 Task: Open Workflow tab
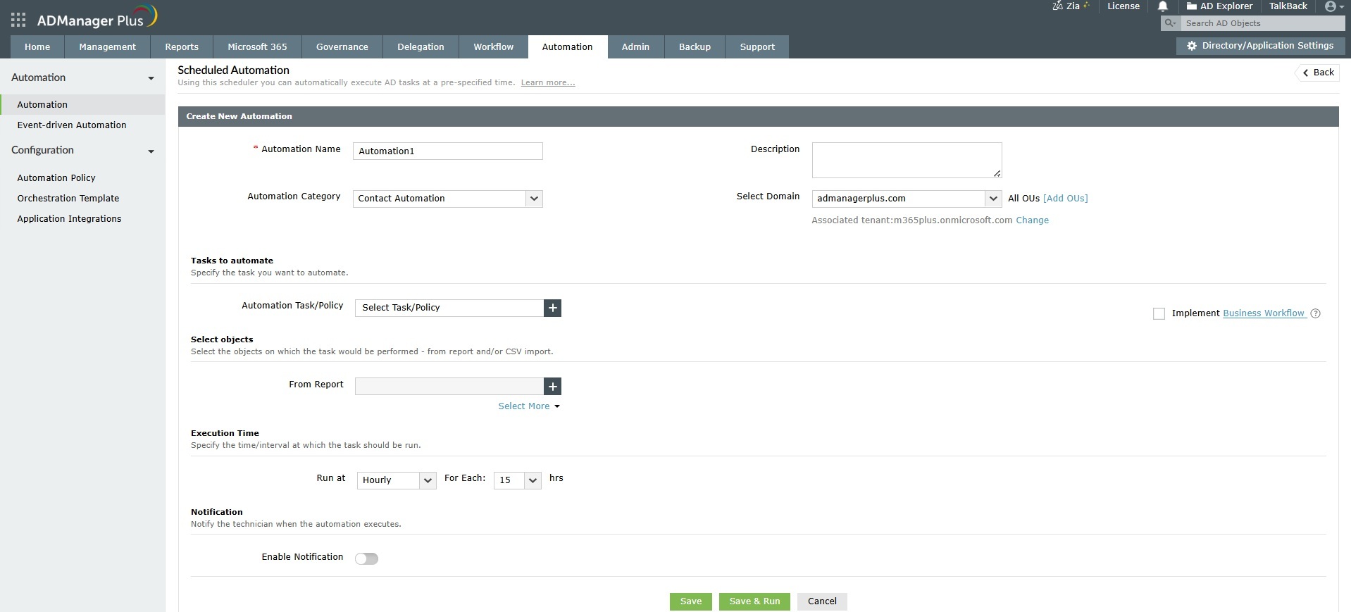tap(494, 47)
